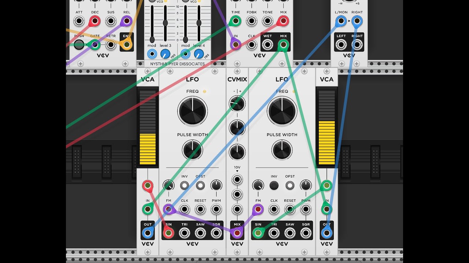Viewport: 469px width, 263px height.
Task: Click the right LFO PULSE WIDTH knob
Action: coord(282,150)
